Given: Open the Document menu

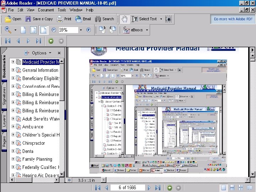Looking at the screenshot, I should 46,10.
